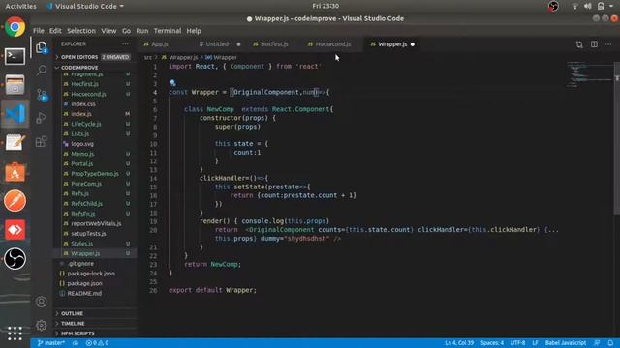The height and width of the screenshot is (348, 620).
Task: Open the system menu dropdown arrow
Action: coord(611,6)
